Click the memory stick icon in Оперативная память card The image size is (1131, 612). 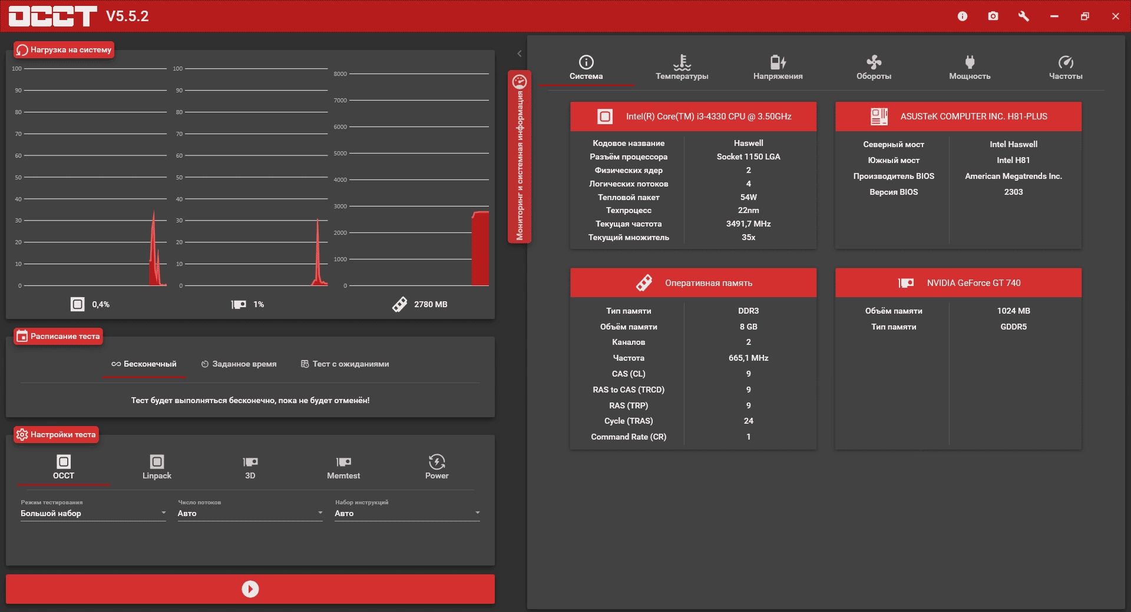pos(644,283)
